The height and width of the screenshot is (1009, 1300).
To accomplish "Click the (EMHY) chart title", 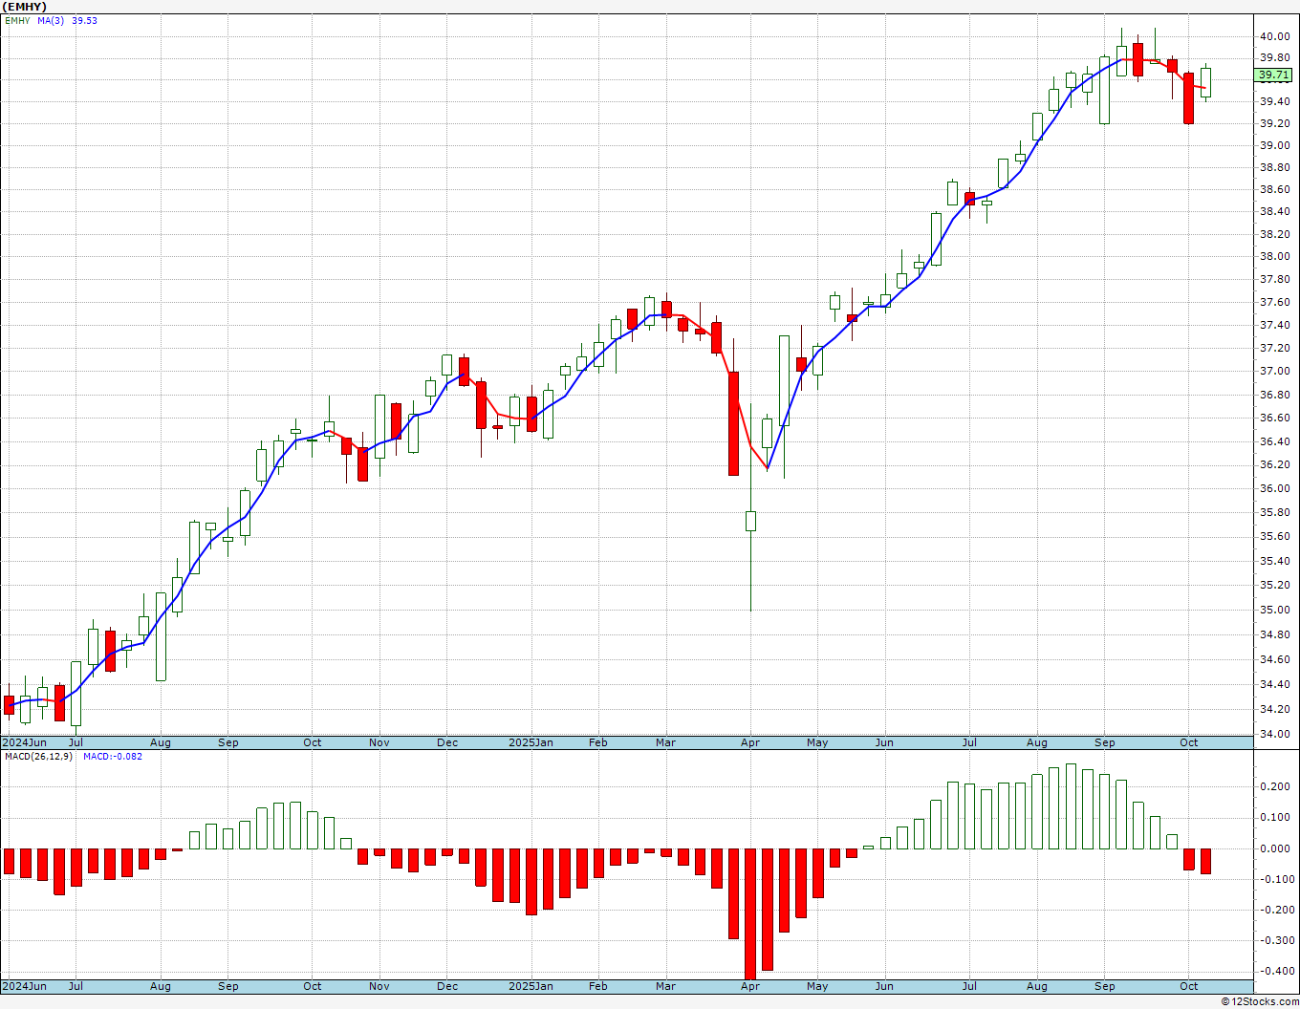I will [x=25, y=7].
